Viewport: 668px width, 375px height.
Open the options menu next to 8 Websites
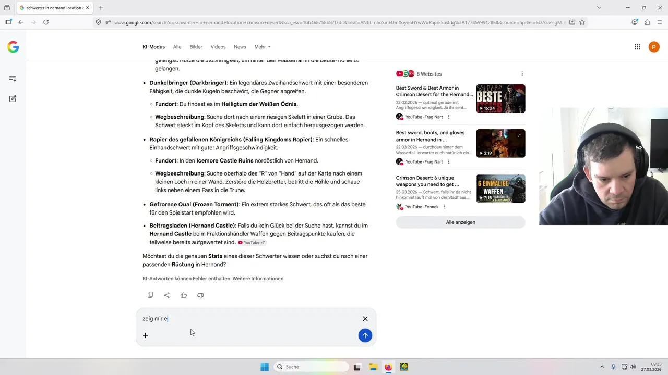click(x=522, y=74)
